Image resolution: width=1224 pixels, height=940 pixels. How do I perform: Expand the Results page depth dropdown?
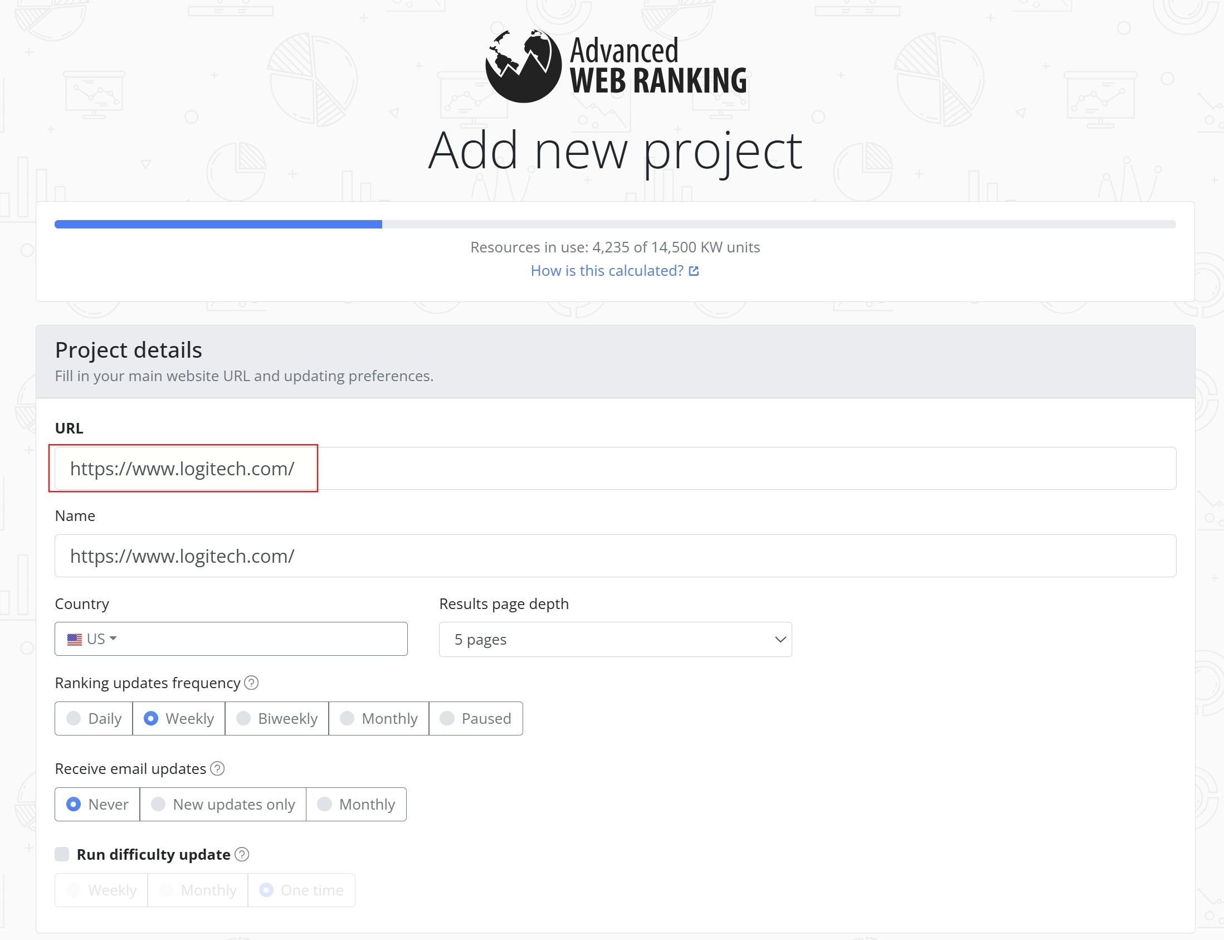coord(616,639)
